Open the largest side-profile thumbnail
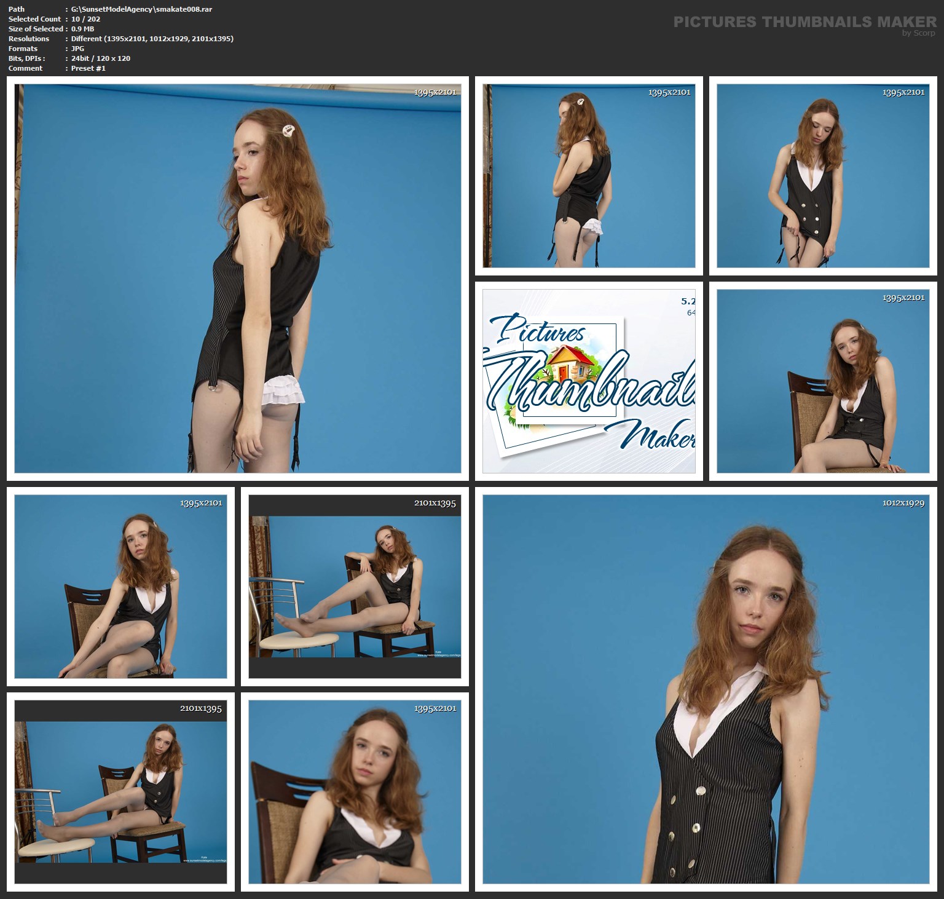 point(237,278)
